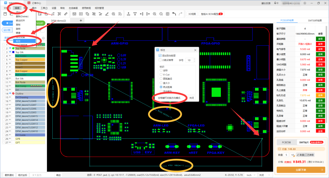Image resolution: width=329 pixels, height=178 pixels.
Task: Increase the 字号 font size stepper
Action: [x=194, y=59]
